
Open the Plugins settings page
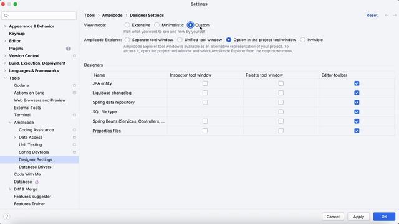pos(16,49)
